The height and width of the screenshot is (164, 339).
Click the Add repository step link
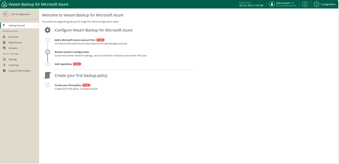coord(63,64)
